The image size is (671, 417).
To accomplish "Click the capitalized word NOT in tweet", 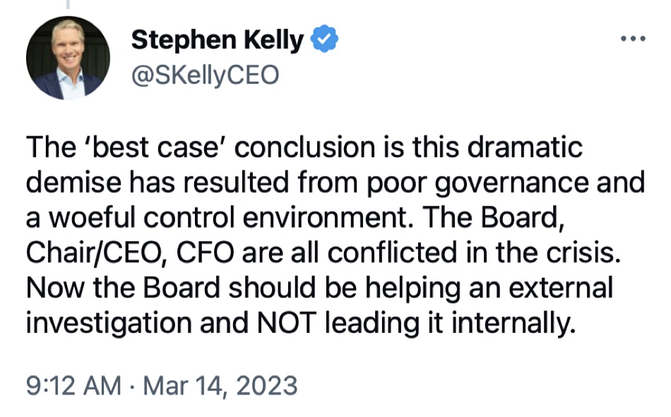I will point(287,322).
